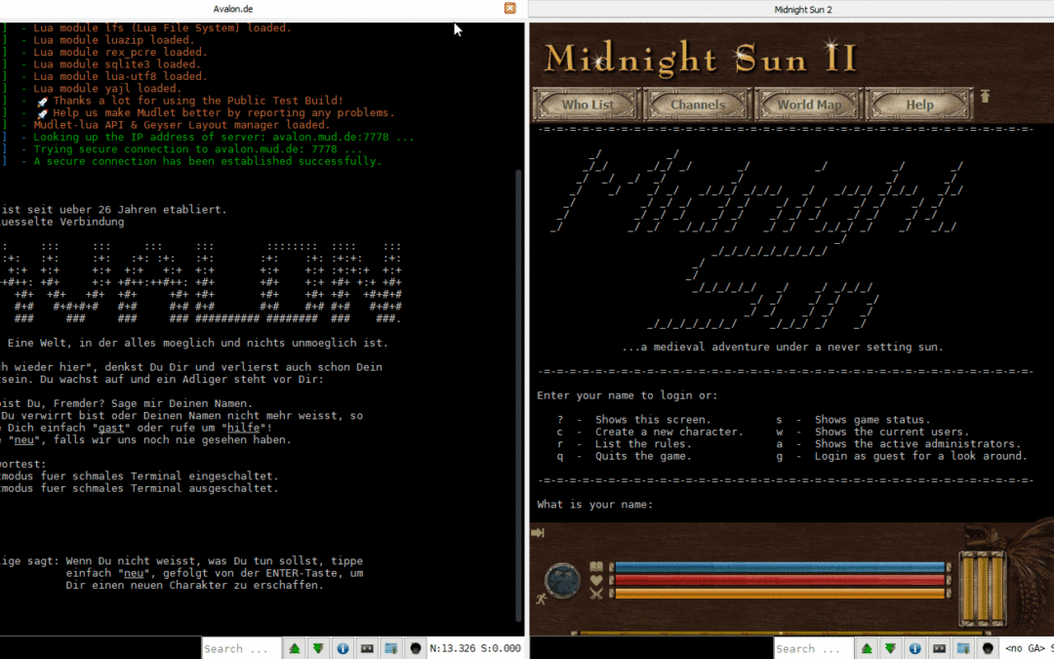Focus the Avalon search field
The width and height of the screenshot is (1054, 659).
pos(241,648)
